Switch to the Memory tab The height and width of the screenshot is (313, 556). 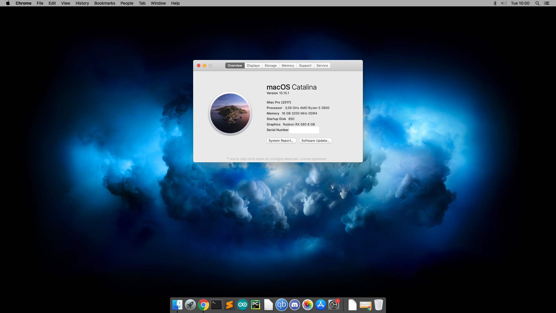pos(288,65)
